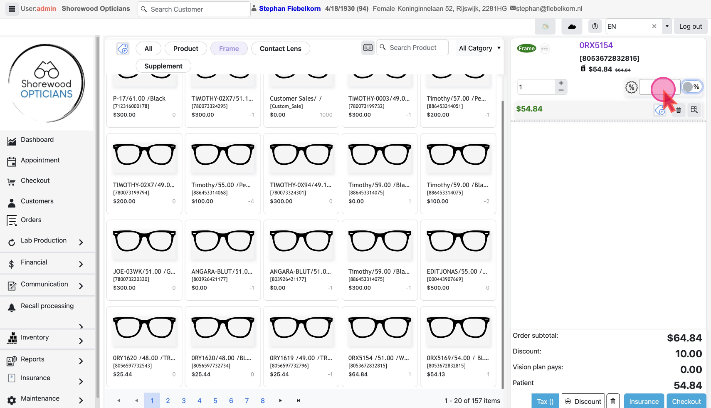Open the help question mark icon
Screen dimensions: 711x408
click(x=595, y=26)
